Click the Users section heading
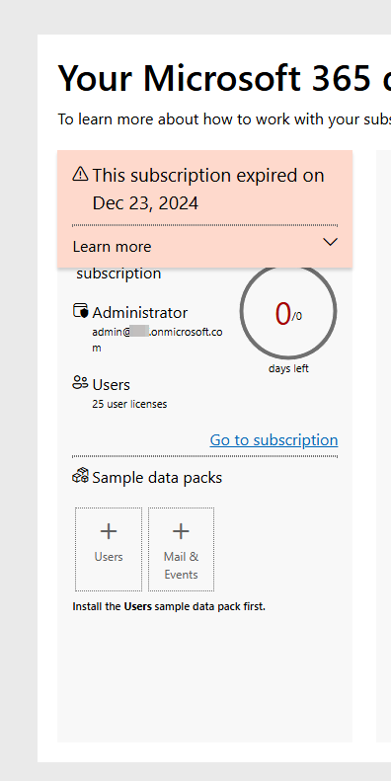391x781 pixels. [x=111, y=384]
